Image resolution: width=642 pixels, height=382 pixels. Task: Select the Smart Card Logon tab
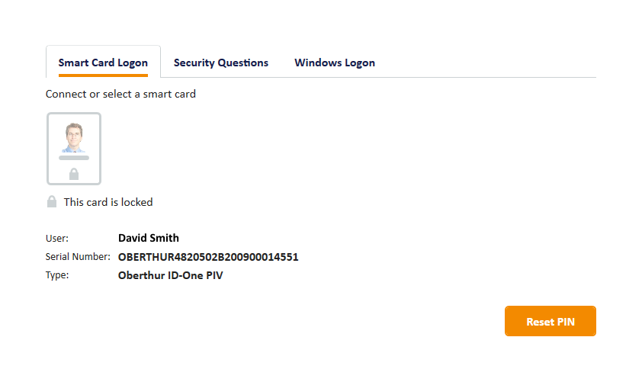click(103, 63)
